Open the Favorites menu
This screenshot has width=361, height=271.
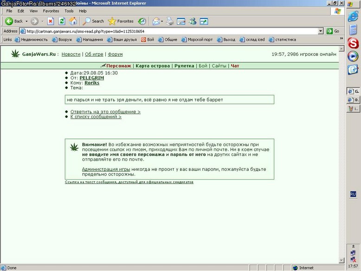coord(51,11)
